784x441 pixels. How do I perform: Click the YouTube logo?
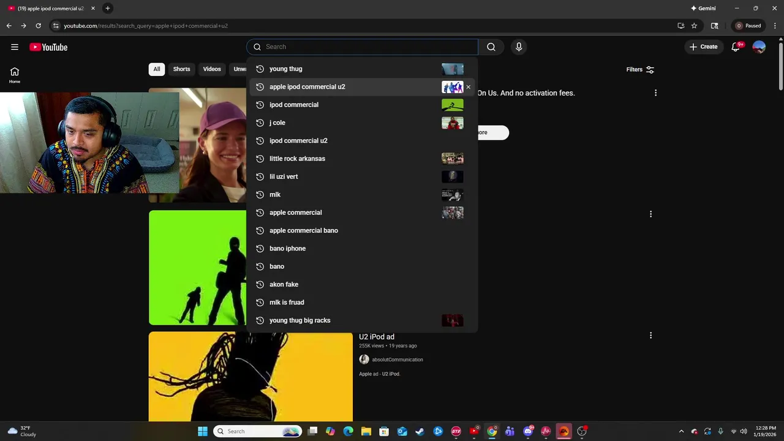48,47
